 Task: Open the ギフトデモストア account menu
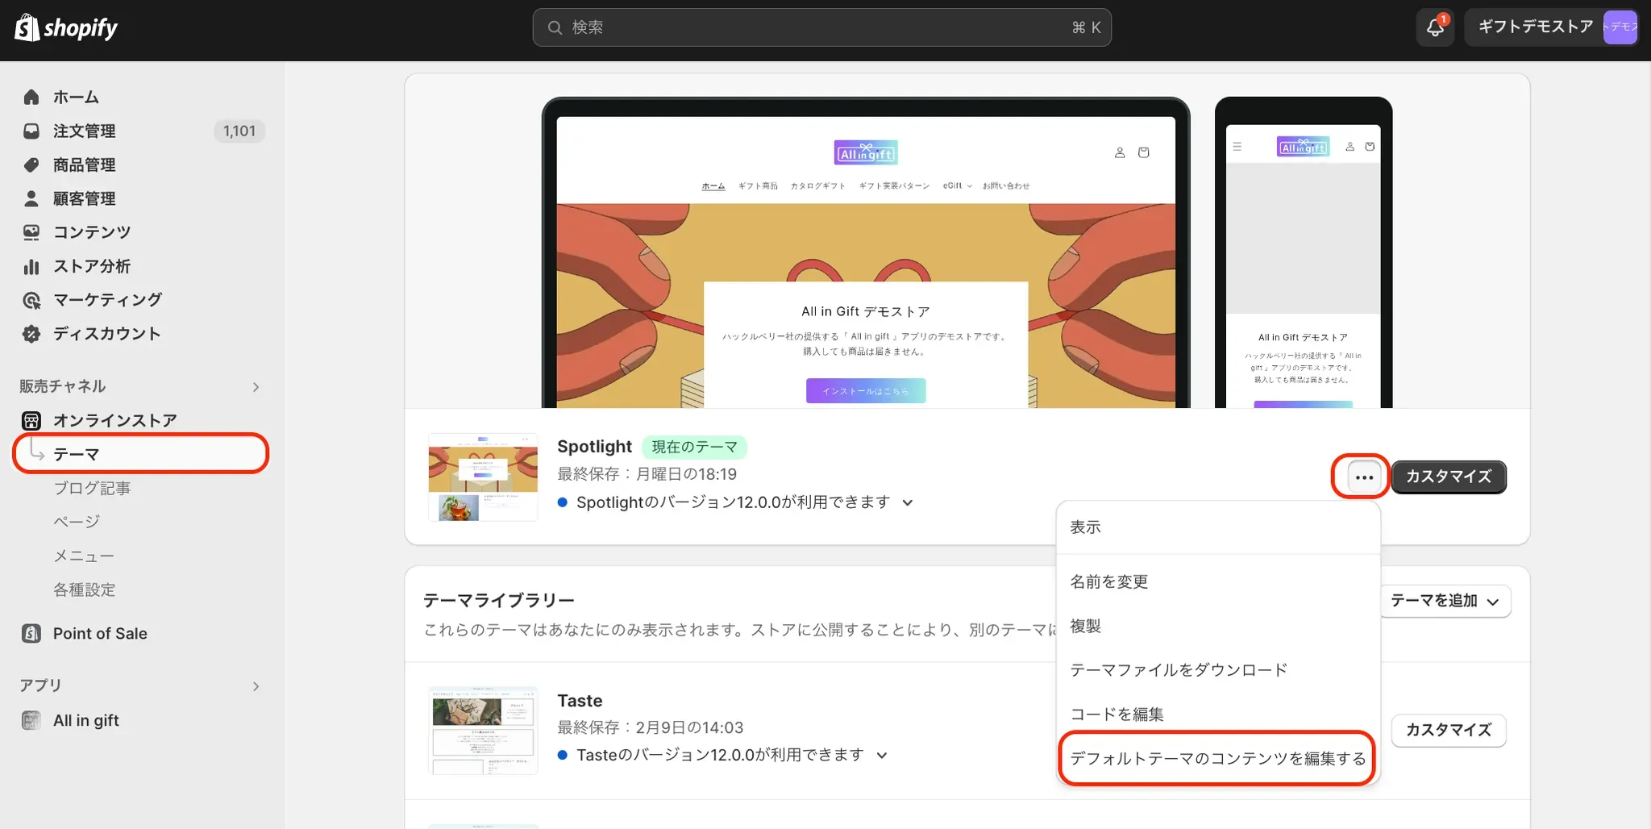click(x=1551, y=27)
